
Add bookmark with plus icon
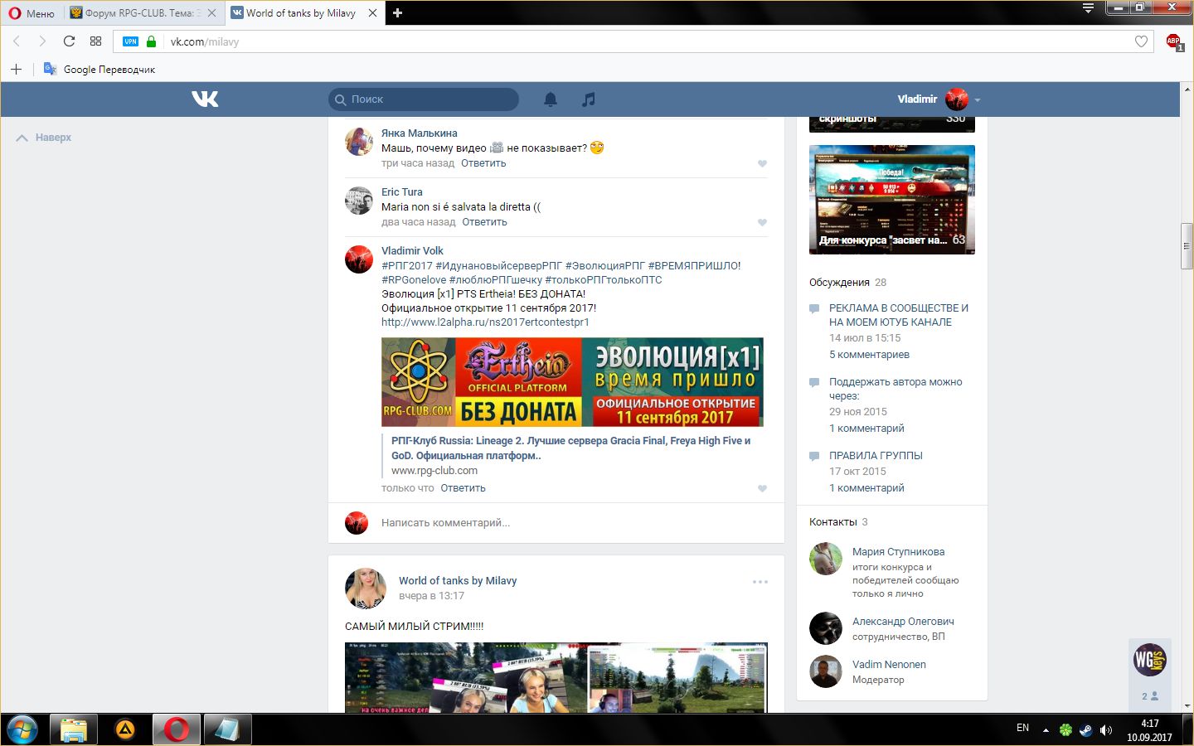[x=16, y=69]
